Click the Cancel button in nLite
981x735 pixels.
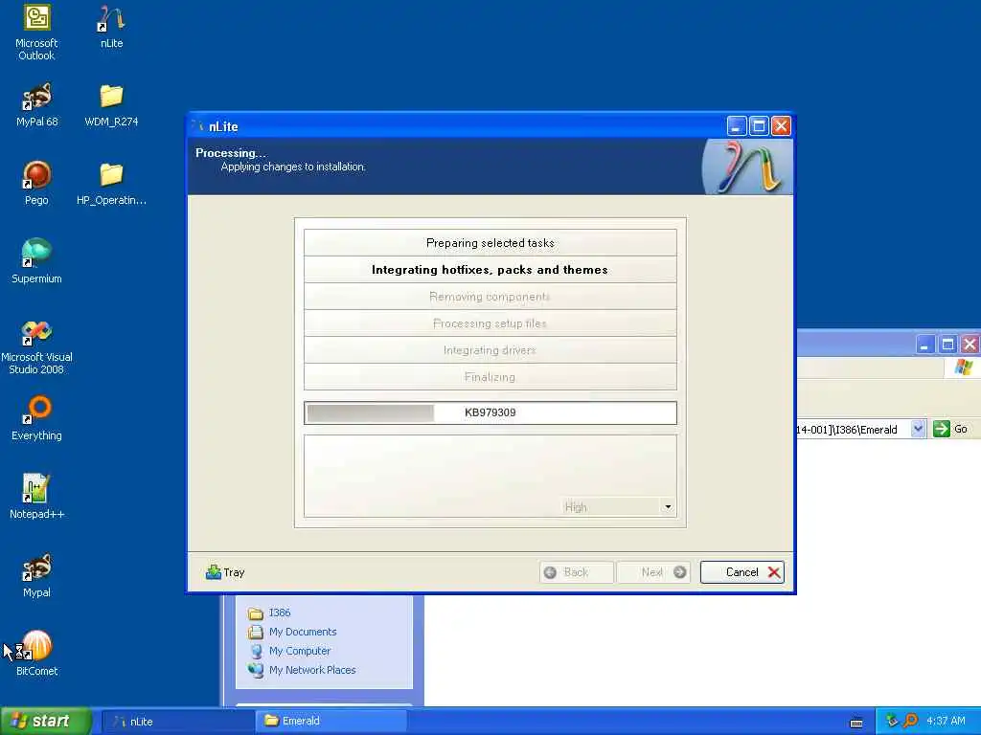coord(742,572)
